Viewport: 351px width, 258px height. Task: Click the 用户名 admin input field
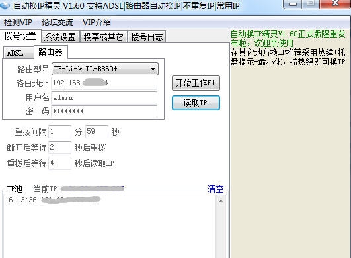click(x=104, y=98)
